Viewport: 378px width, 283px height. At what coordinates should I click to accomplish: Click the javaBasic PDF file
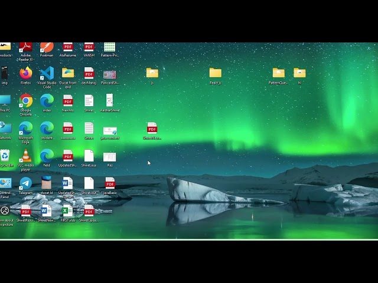click(x=110, y=183)
